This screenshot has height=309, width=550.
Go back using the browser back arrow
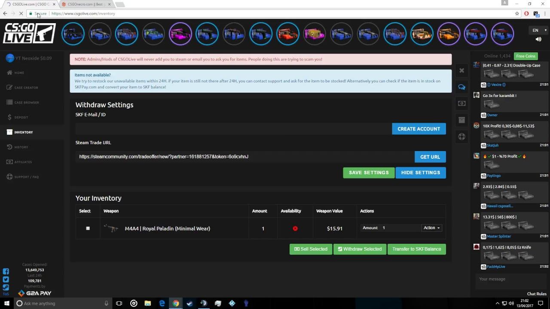5,14
